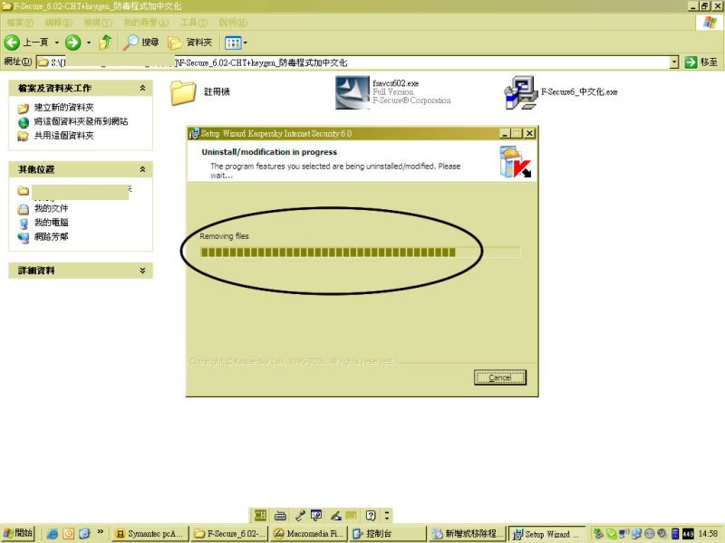725x543 pixels.
Task: Click the 移至 go button beside address bar
Action: point(701,62)
